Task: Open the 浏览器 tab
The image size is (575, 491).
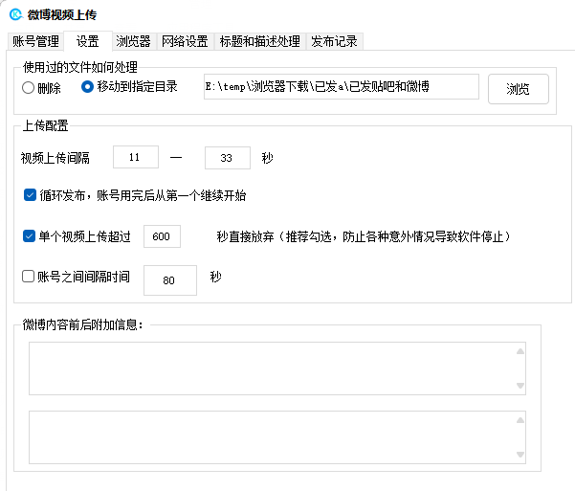Action: coord(133,41)
